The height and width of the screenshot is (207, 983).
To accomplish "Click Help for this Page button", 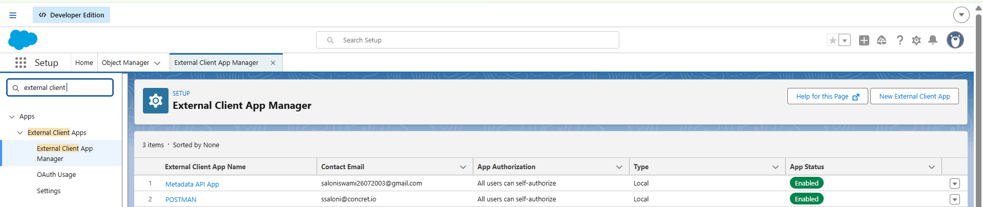I will [x=827, y=96].
